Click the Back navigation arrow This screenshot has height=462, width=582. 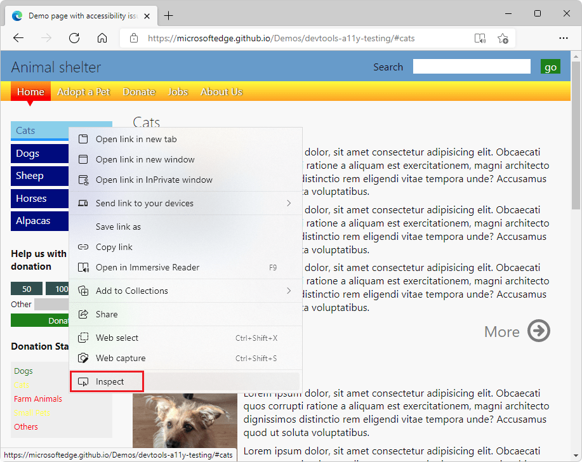coord(18,38)
